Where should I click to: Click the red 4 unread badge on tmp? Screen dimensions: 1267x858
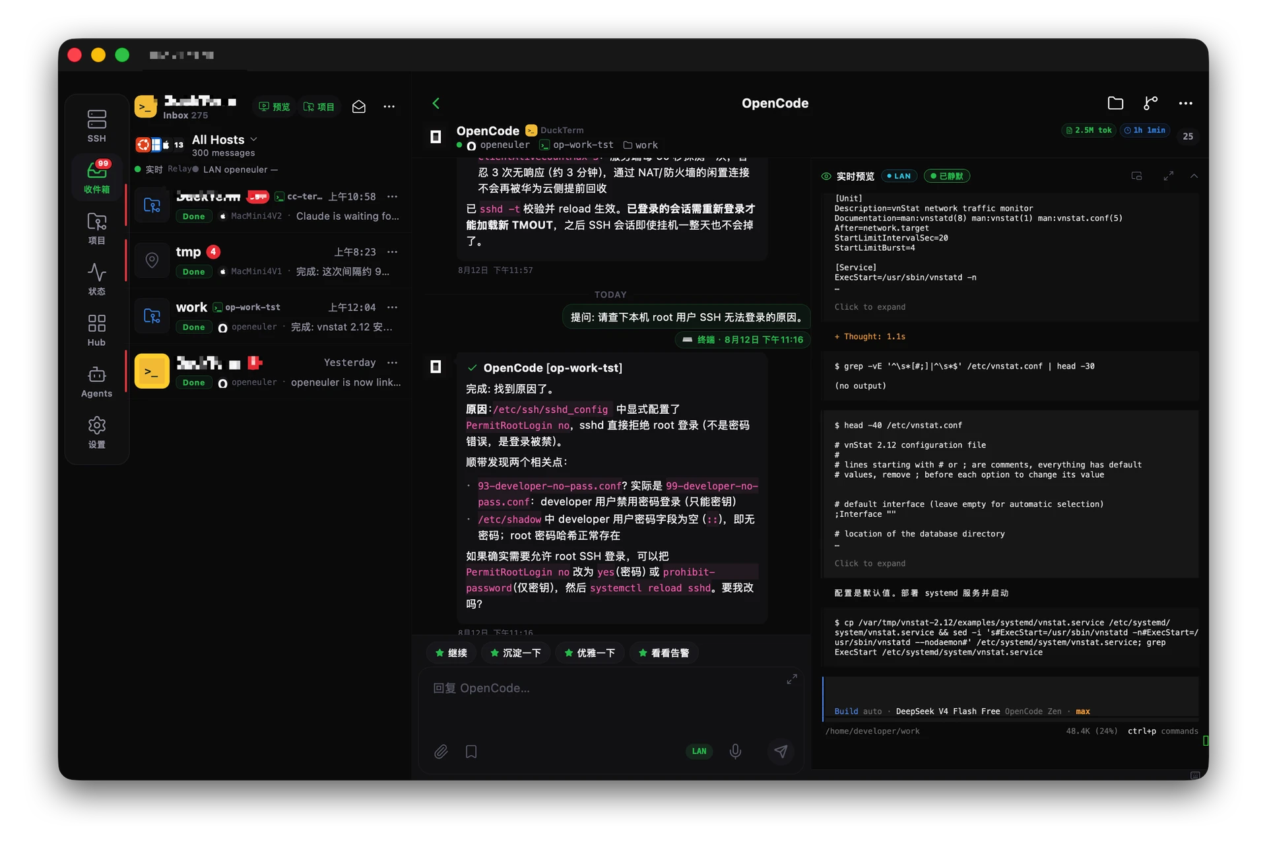[x=213, y=251]
